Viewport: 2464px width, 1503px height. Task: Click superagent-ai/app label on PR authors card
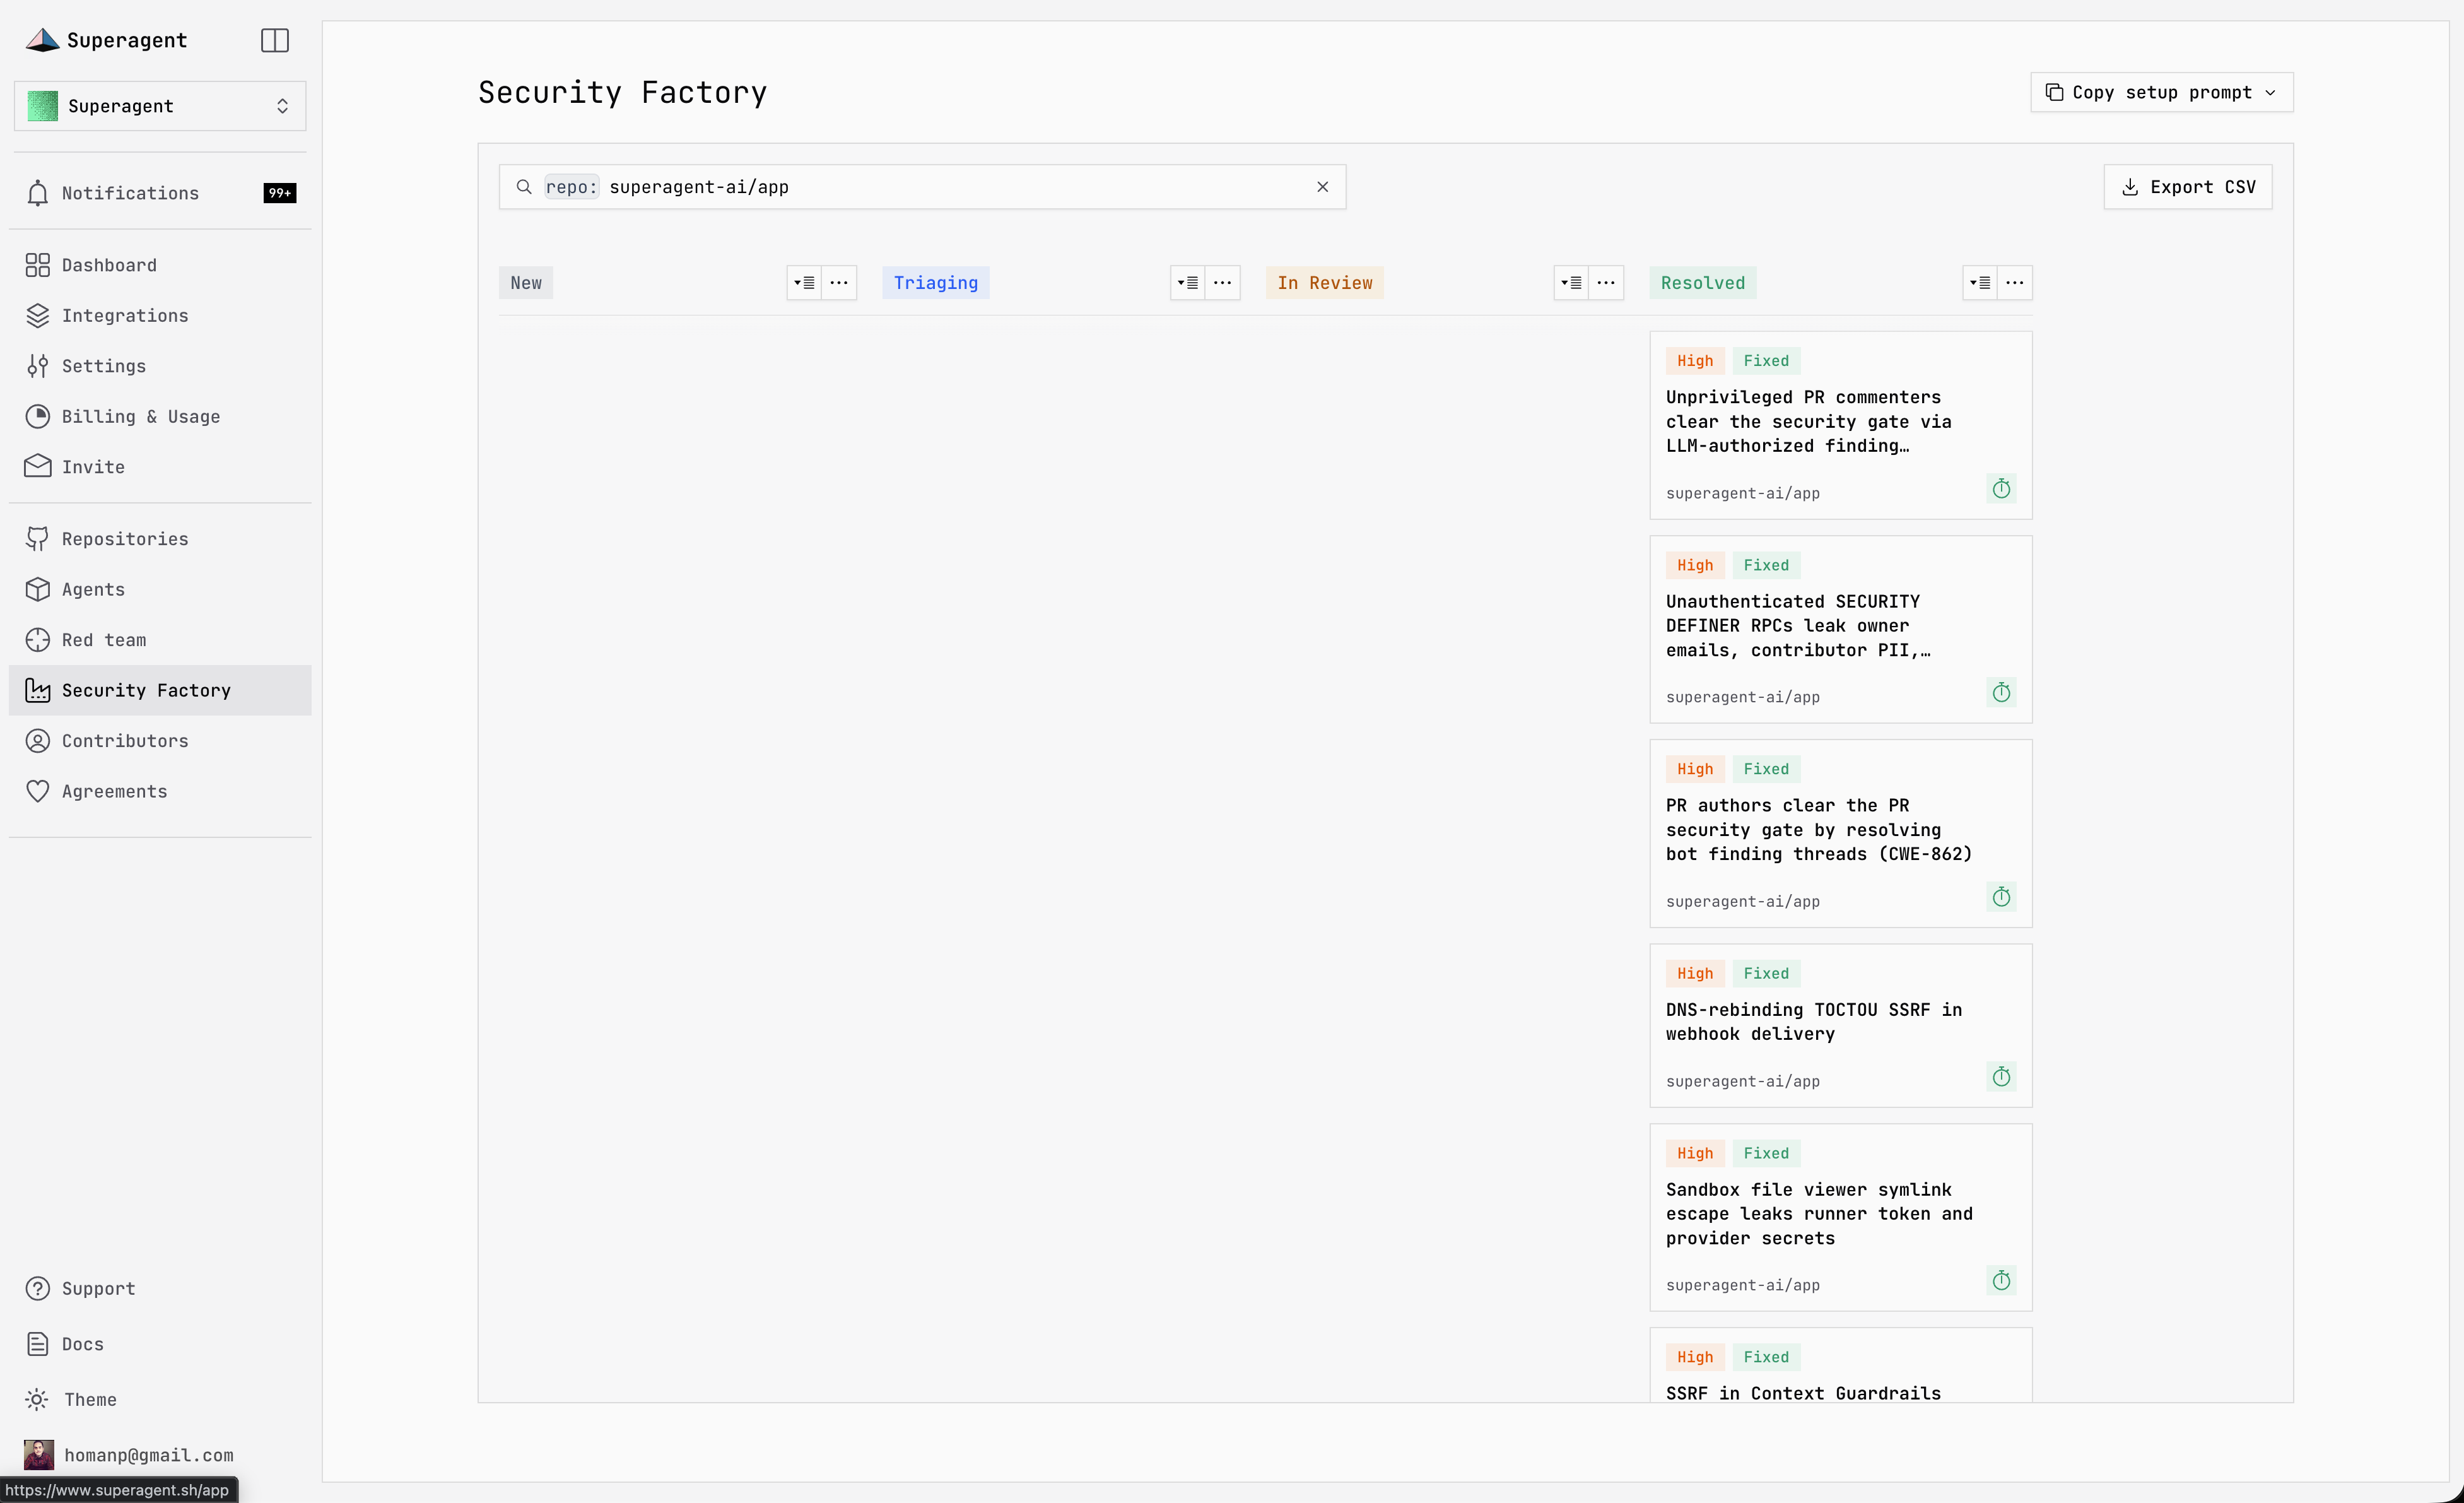coord(1742,901)
